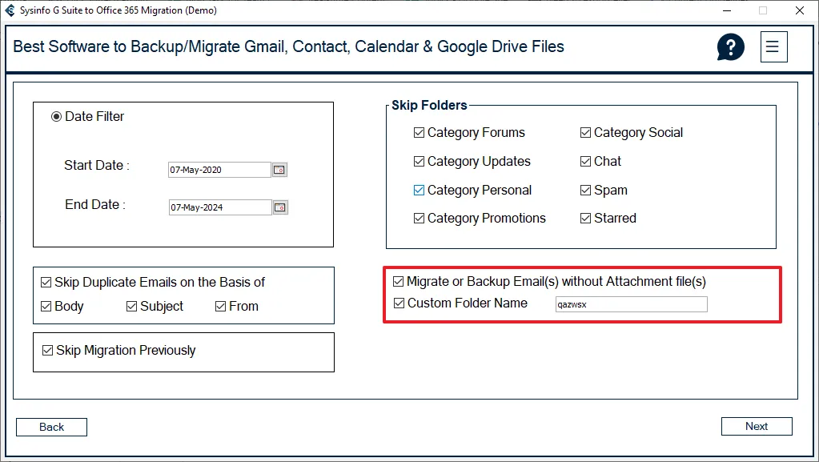Uncheck the Body duplicate criterion
Screen dimensions: 819x462
pyautogui.click(x=46, y=306)
